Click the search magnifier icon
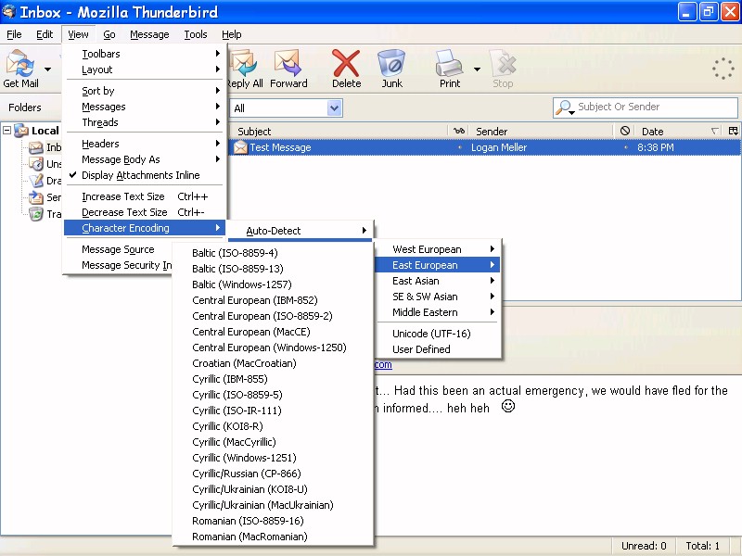This screenshot has width=742, height=556. click(564, 107)
